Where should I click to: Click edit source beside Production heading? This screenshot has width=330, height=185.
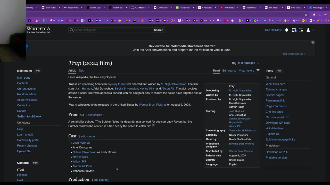(101, 180)
